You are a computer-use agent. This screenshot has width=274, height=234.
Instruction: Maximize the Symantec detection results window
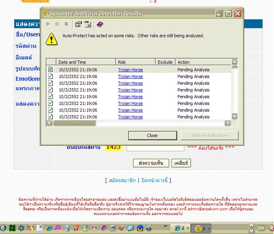tap(228, 13)
